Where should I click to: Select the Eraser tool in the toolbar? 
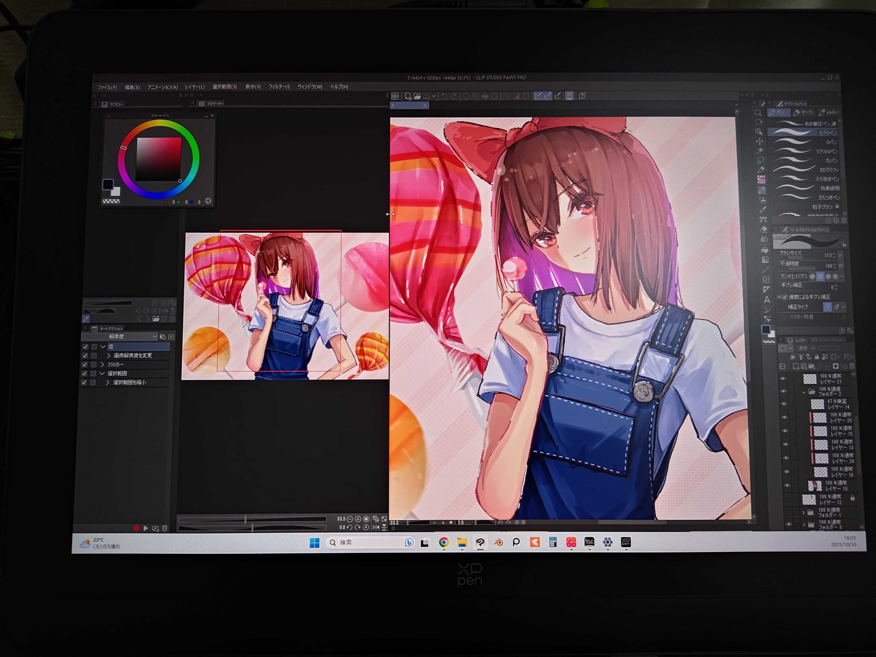[x=764, y=229]
